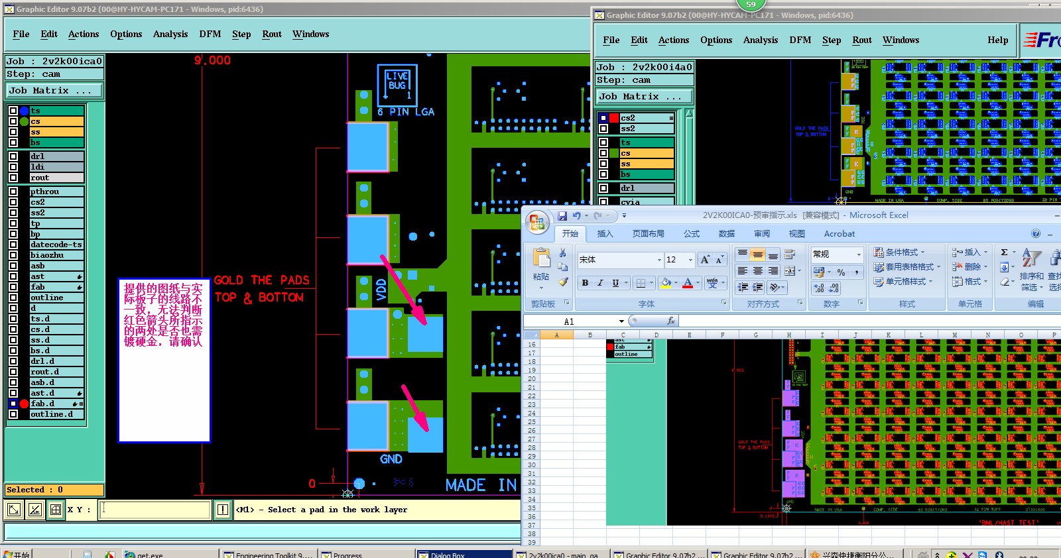
Task: Open the Rout menu in right Graphic Editor
Action: point(862,40)
